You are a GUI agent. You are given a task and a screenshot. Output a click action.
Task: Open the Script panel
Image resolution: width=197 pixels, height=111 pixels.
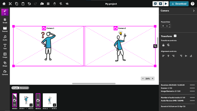click(x=5, y=21)
